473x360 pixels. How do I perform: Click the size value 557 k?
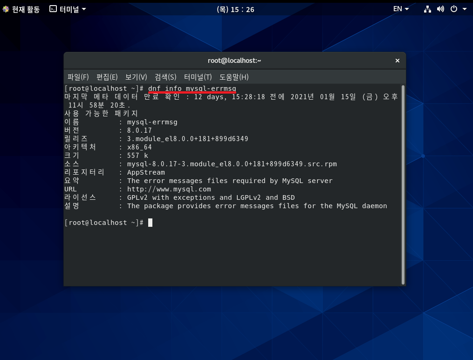coord(137,155)
